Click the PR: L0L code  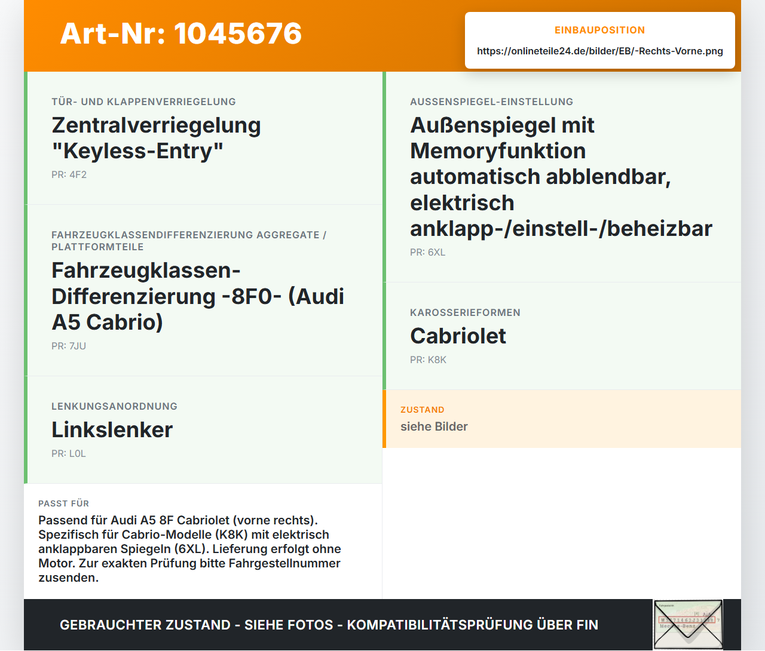coord(69,454)
